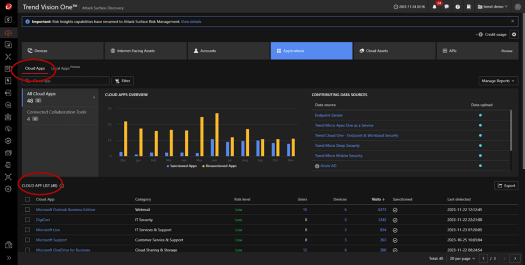Image resolution: width=525 pixels, height=265 pixels.
Task: Open the cloud sidebar icon
Action: [x=9, y=129]
